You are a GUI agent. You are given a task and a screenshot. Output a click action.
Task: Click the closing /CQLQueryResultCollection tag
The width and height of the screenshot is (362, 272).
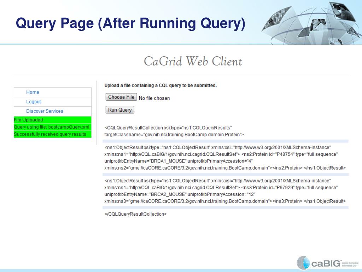click(135, 214)
